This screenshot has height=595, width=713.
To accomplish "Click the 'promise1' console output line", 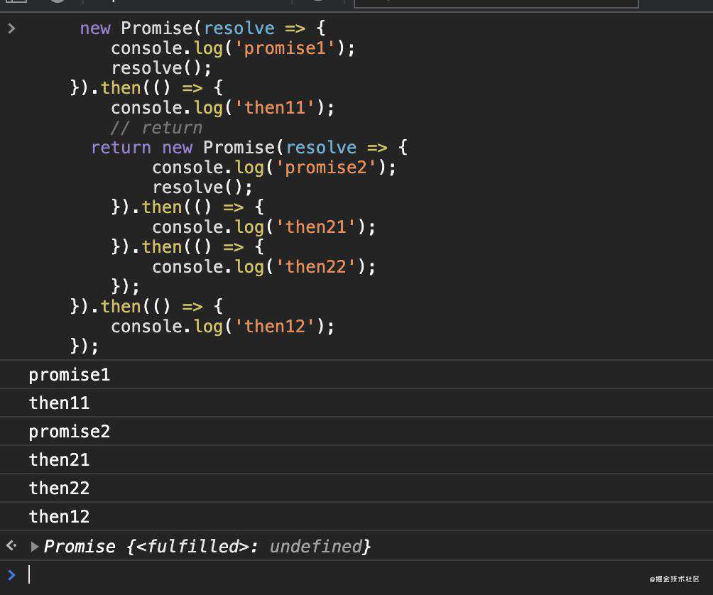I will tap(356, 375).
